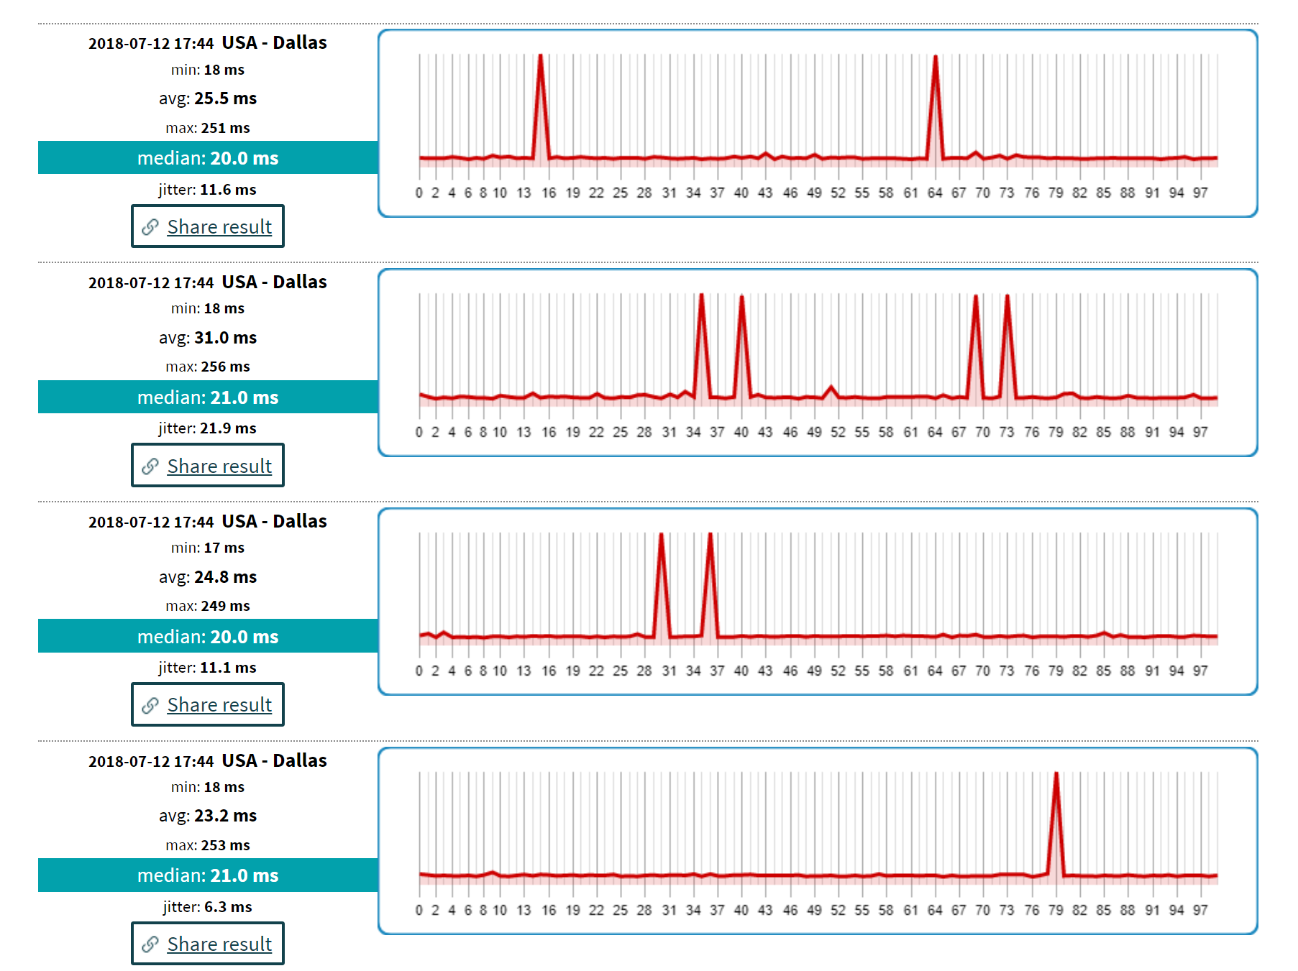Click Share result under jitter 11.1 ms

pos(208,704)
